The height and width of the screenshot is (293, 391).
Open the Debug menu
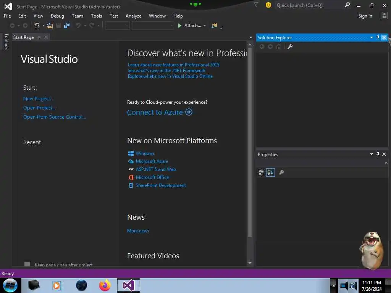click(57, 16)
